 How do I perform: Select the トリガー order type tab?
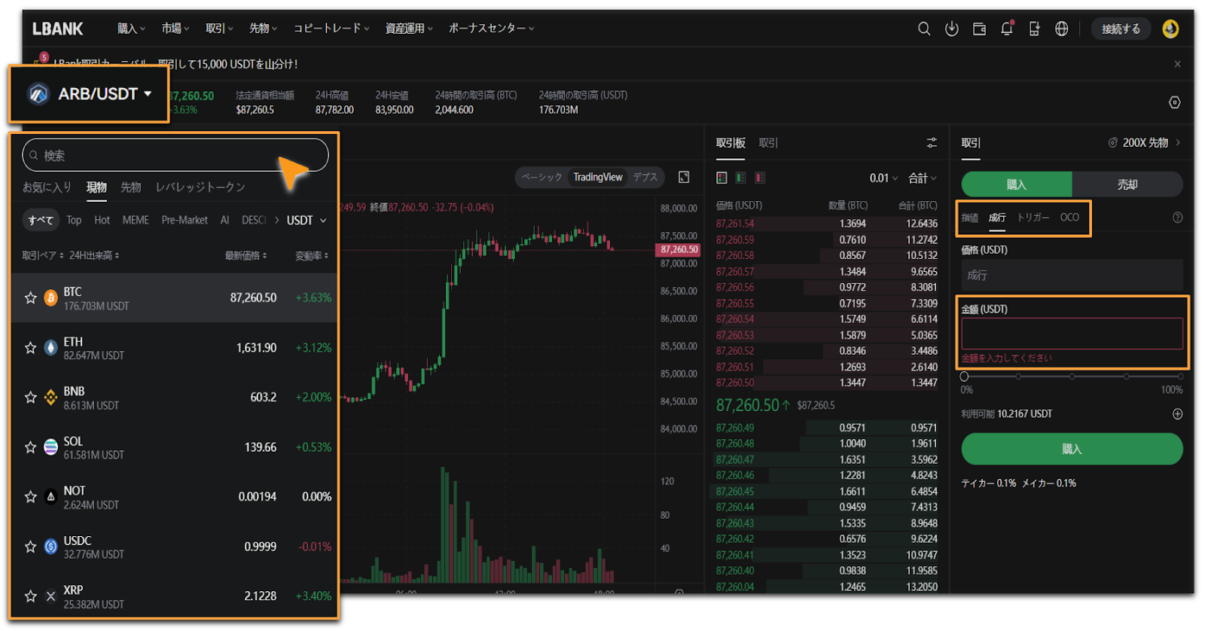(x=1033, y=218)
